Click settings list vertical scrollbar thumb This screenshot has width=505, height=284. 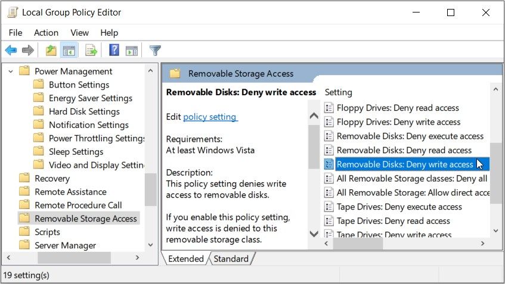[495, 173]
